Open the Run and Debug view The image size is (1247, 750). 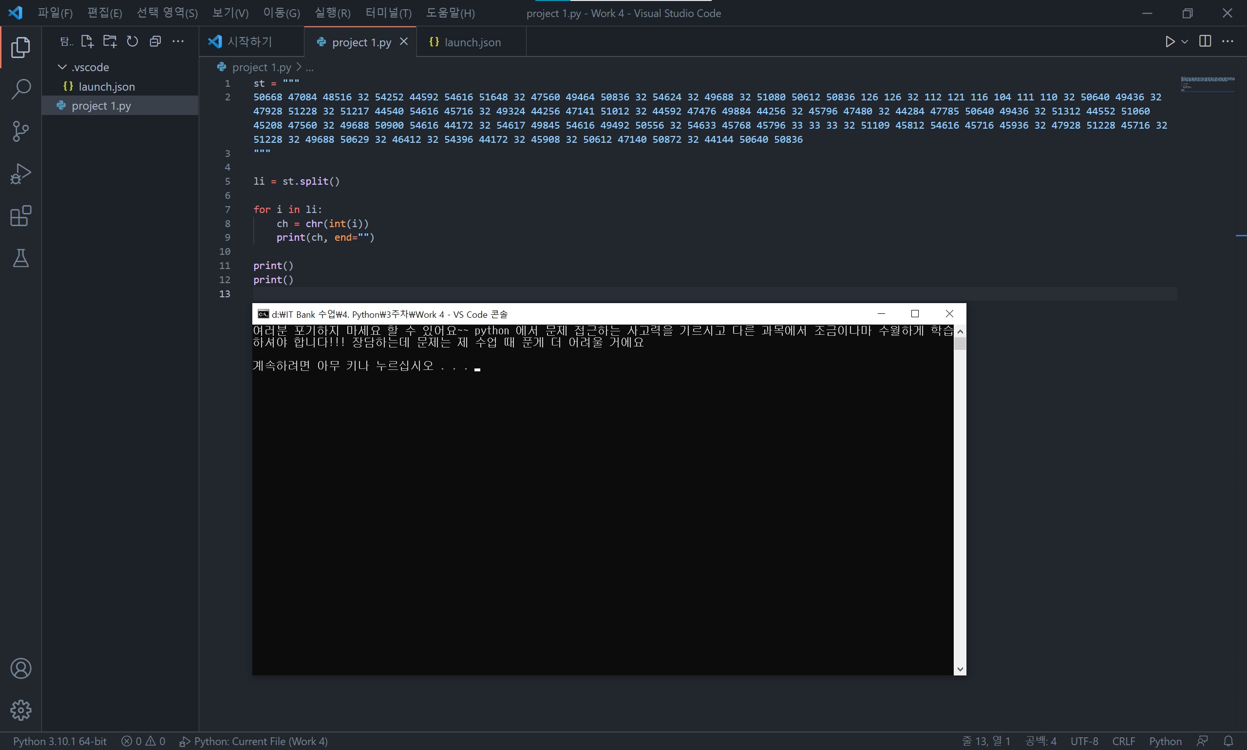pyautogui.click(x=20, y=174)
